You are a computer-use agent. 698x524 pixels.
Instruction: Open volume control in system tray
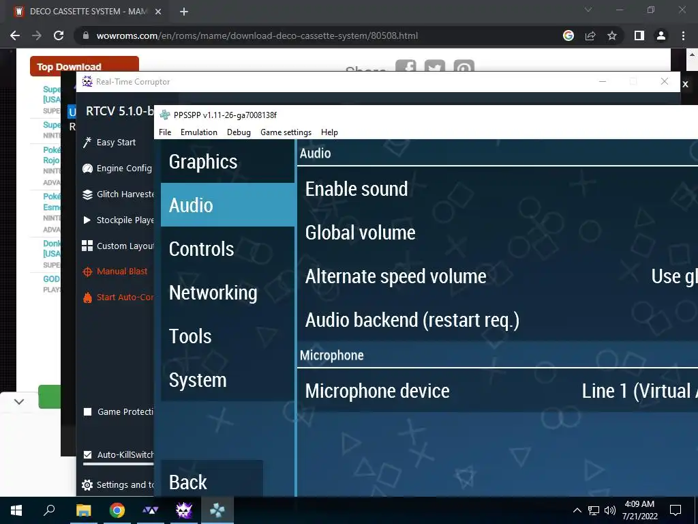coord(610,510)
